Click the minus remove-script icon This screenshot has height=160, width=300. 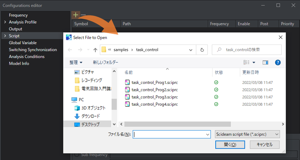click(83, 15)
